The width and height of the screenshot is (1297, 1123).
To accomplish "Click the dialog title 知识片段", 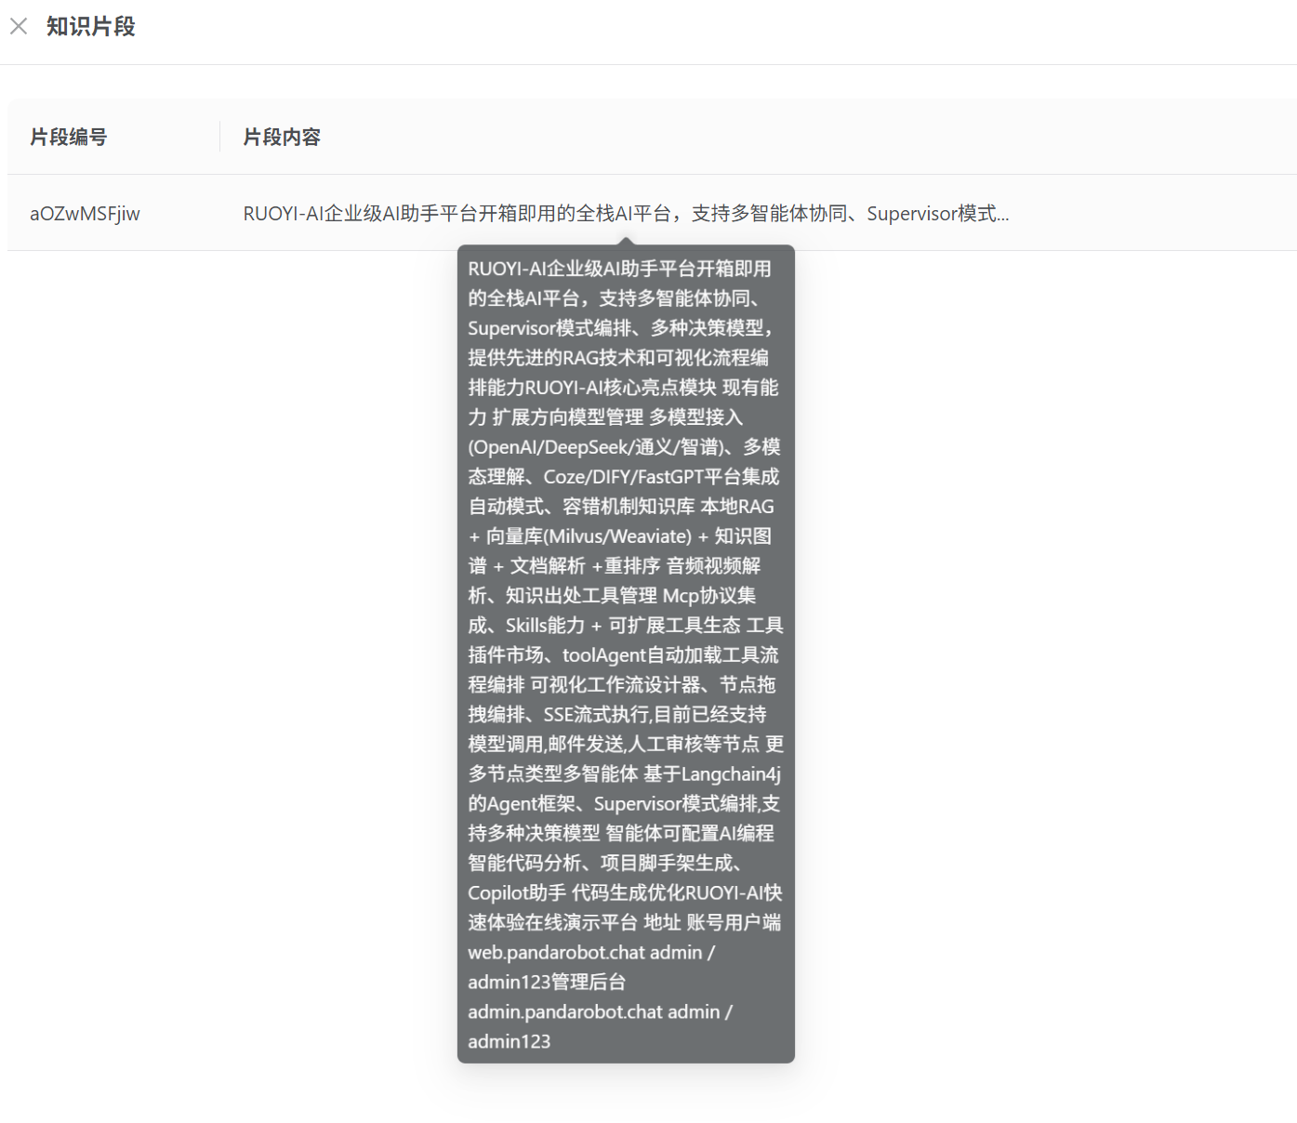I will click(x=90, y=26).
